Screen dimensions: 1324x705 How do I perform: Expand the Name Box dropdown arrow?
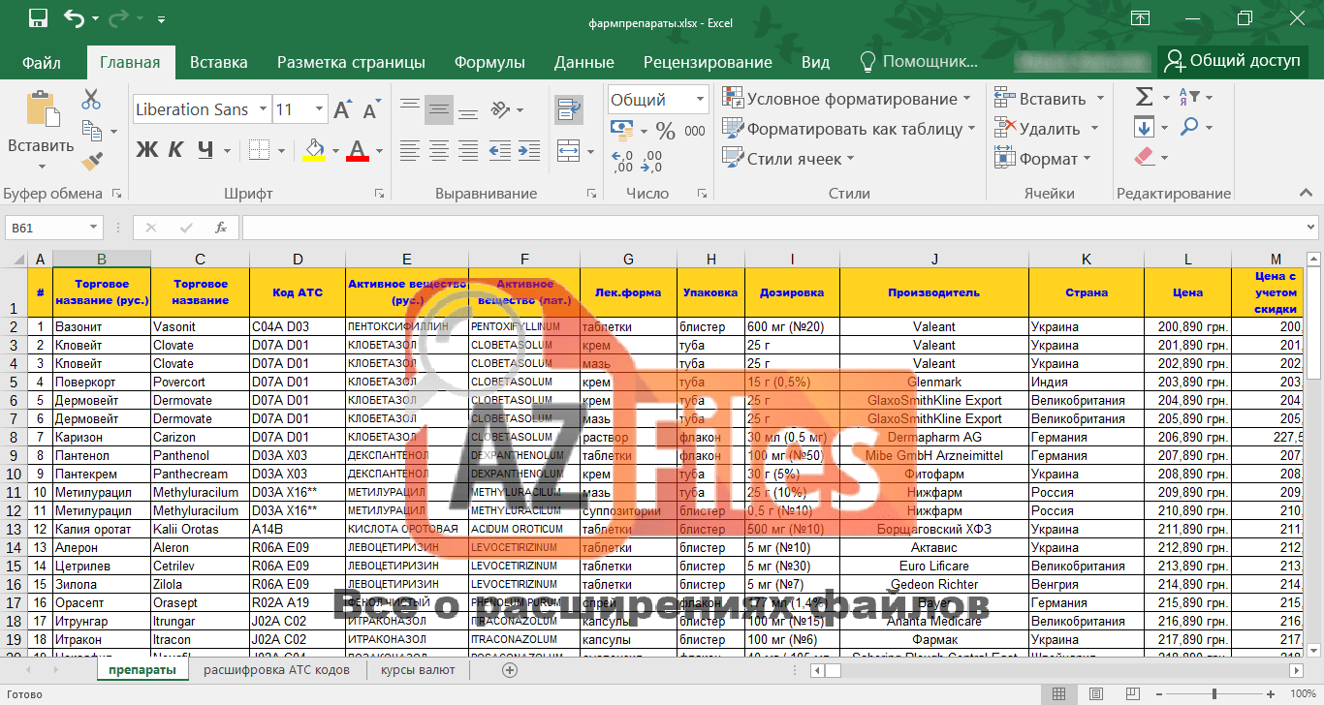[94, 228]
